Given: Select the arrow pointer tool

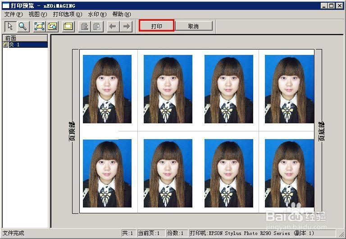Looking at the screenshot, I should tap(10, 27).
